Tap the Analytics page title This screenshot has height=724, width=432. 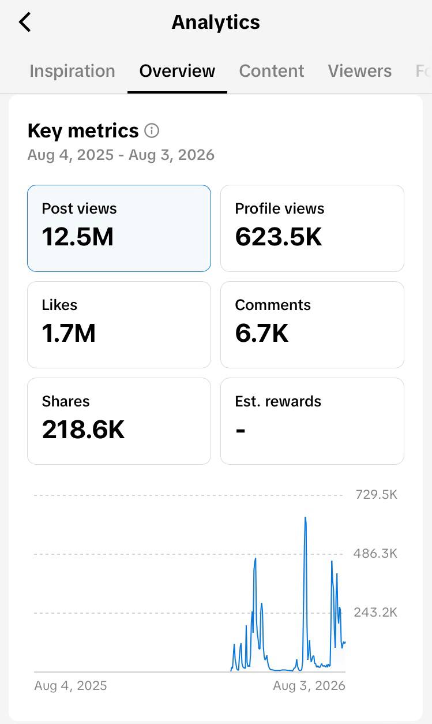[x=216, y=23]
